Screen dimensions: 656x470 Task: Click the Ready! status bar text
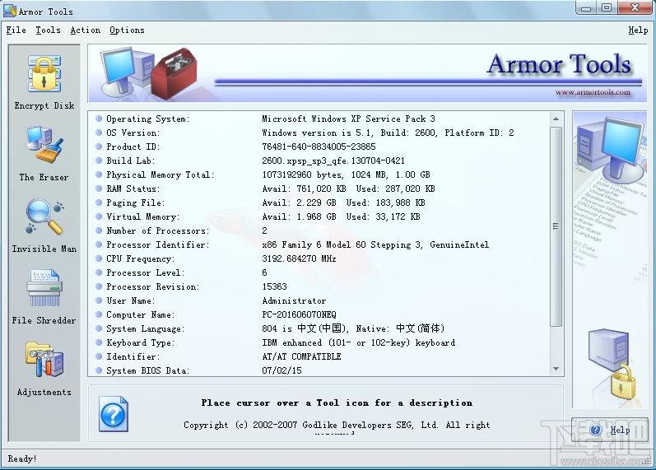coord(22,458)
